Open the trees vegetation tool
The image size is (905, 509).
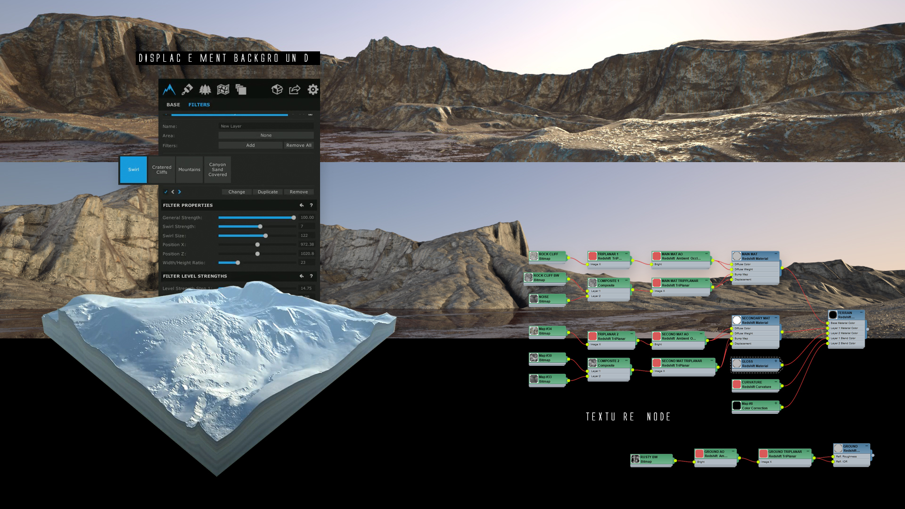(x=205, y=90)
